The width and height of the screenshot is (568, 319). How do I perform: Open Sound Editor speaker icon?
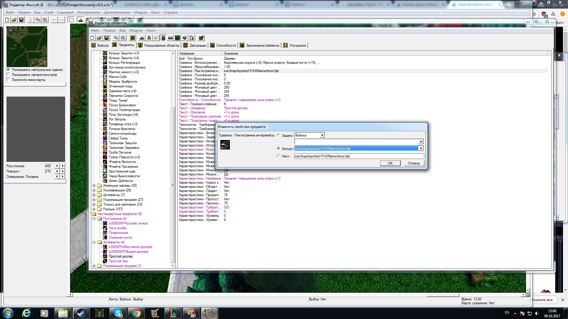click(x=156, y=38)
